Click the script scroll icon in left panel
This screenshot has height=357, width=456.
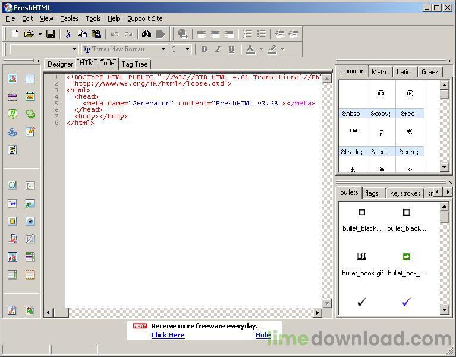[12, 149]
